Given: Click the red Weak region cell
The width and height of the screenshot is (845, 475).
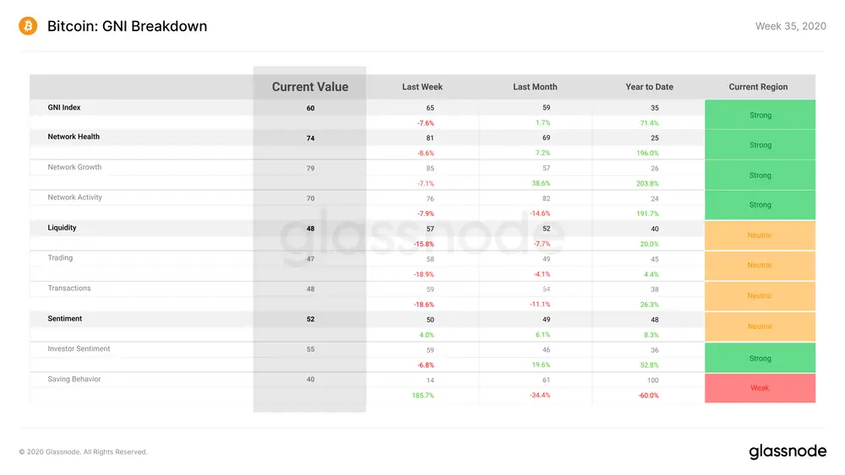Looking at the screenshot, I should pos(760,388).
